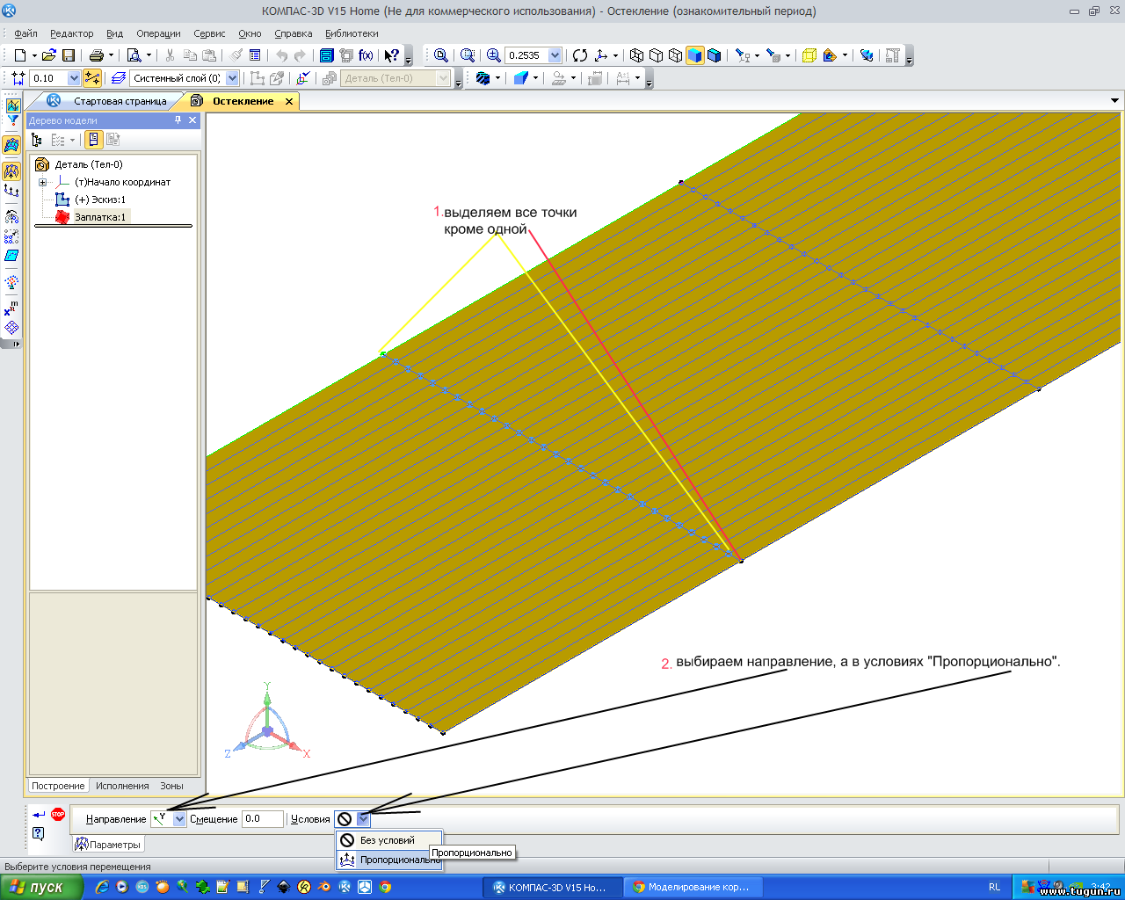Switch to Зоны tab

tap(171, 786)
